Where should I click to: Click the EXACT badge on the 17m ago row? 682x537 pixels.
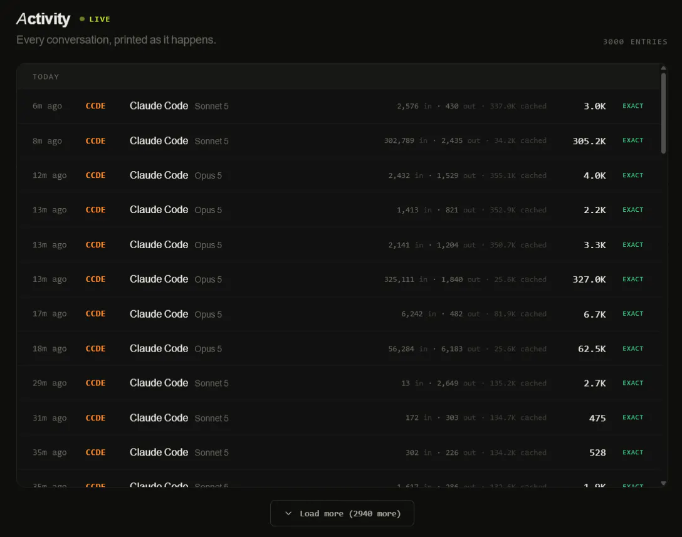[x=632, y=313]
